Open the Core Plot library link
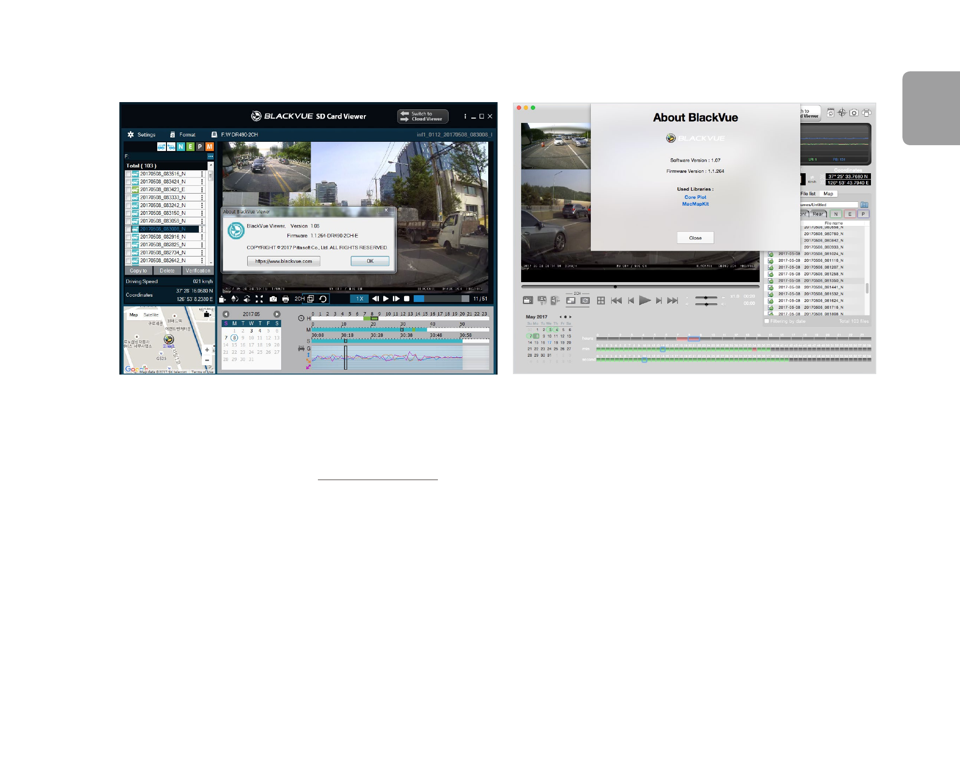Image resolution: width=960 pixels, height=768 pixels. click(695, 197)
